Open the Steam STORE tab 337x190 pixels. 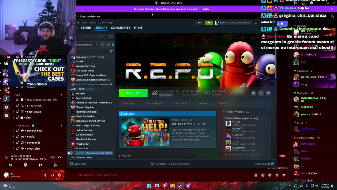click(86, 28)
